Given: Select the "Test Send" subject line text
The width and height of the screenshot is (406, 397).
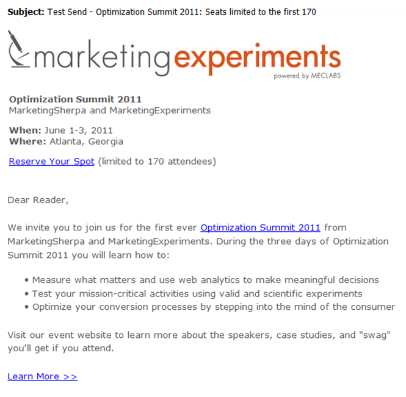Looking at the screenshot, I should [x=181, y=12].
